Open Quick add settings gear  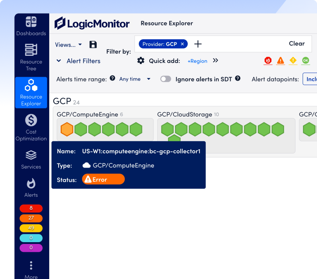coord(141,60)
